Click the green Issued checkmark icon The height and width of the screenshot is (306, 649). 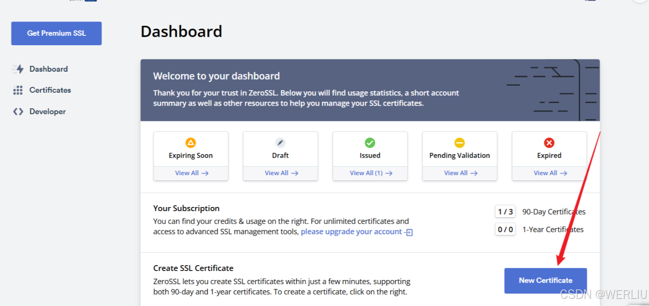(x=370, y=143)
